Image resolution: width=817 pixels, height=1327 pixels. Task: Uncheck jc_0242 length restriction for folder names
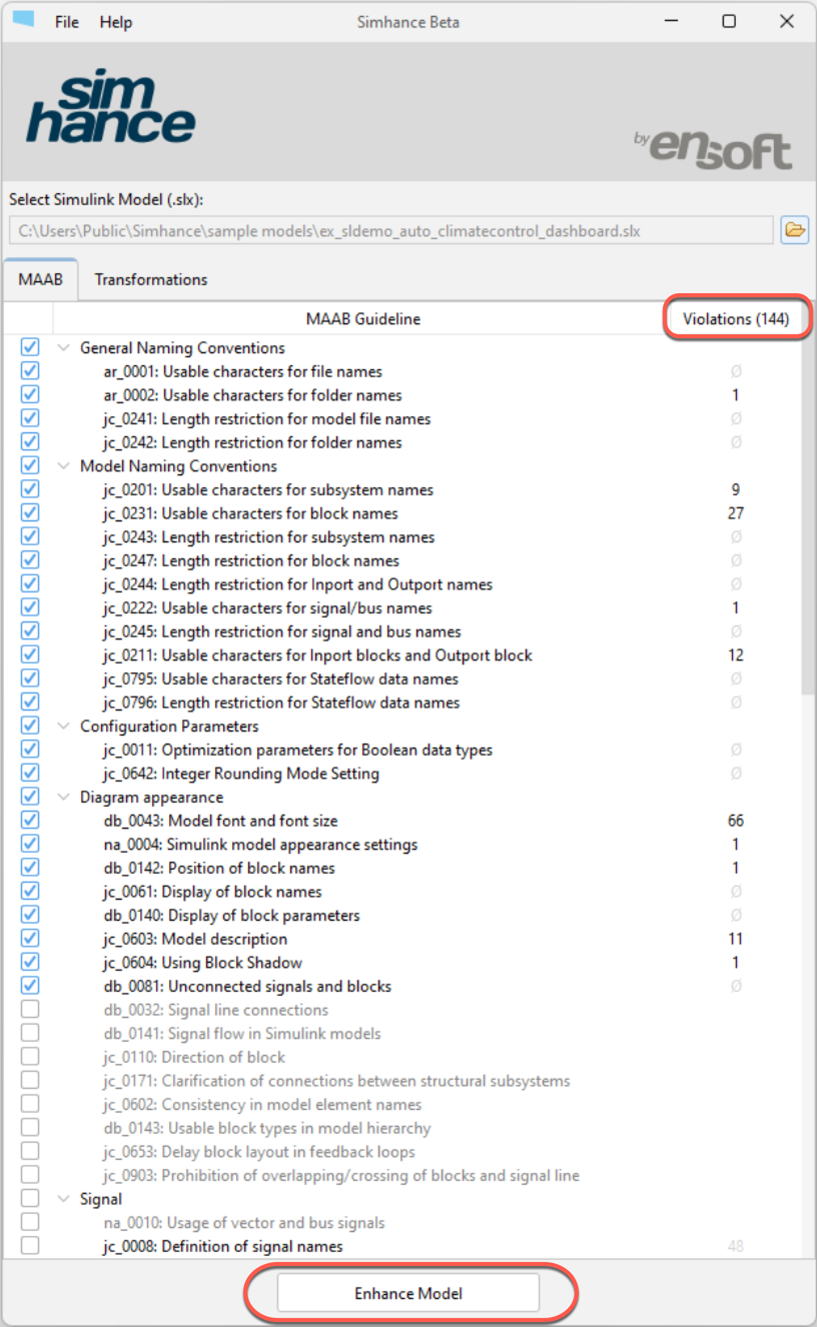[30, 441]
